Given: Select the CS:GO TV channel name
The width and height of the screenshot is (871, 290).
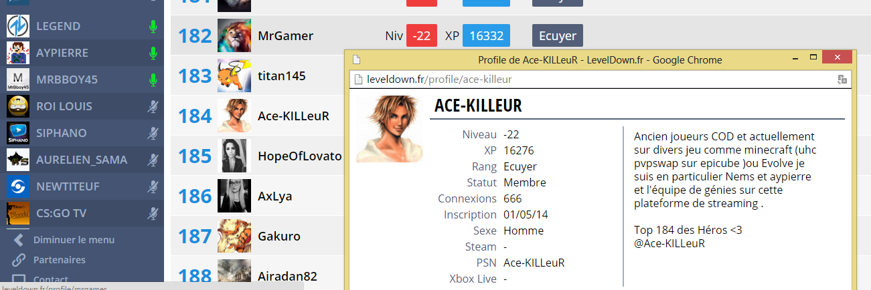Looking at the screenshot, I should [x=62, y=213].
